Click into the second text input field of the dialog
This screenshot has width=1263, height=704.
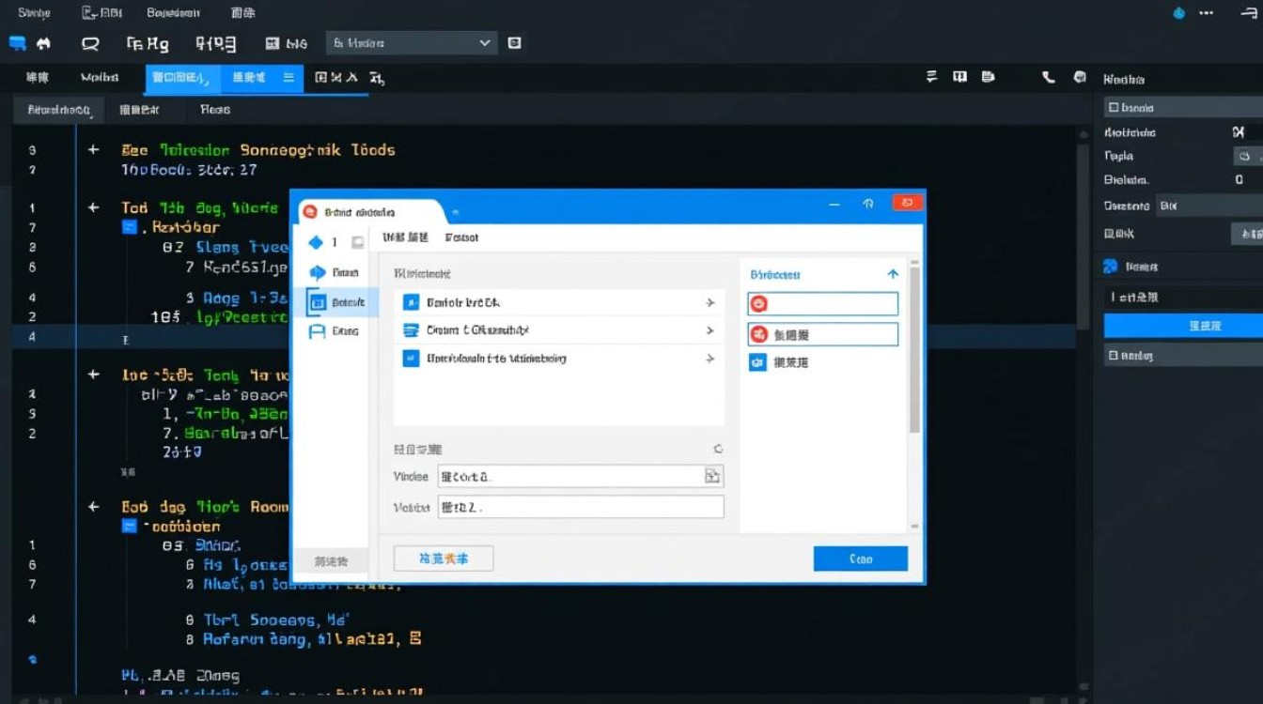pyautogui.click(x=580, y=507)
